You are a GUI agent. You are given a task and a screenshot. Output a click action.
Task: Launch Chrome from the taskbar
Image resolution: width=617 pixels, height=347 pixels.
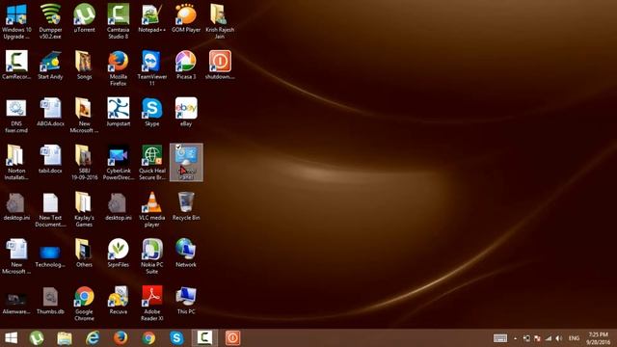pyautogui.click(x=148, y=338)
